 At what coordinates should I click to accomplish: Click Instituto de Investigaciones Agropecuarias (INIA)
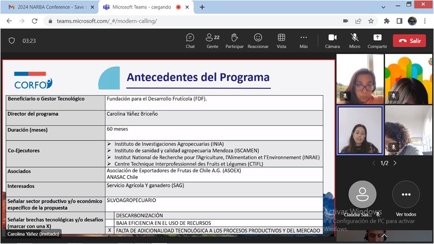(169, 144)
